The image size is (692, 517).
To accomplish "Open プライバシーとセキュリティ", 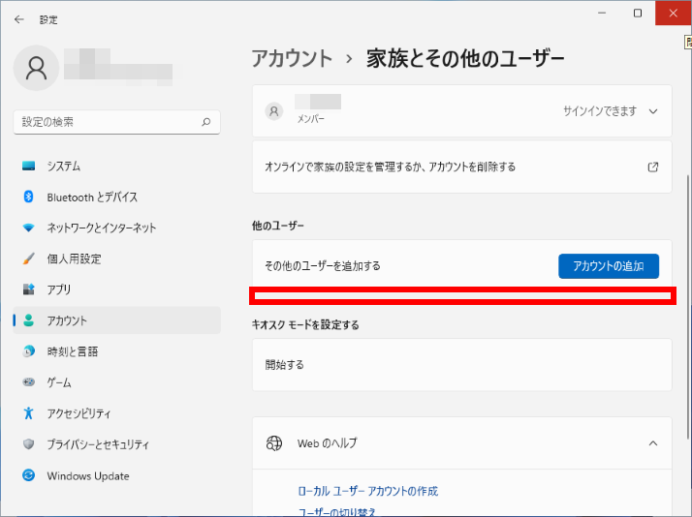I will tap(117, 443).
